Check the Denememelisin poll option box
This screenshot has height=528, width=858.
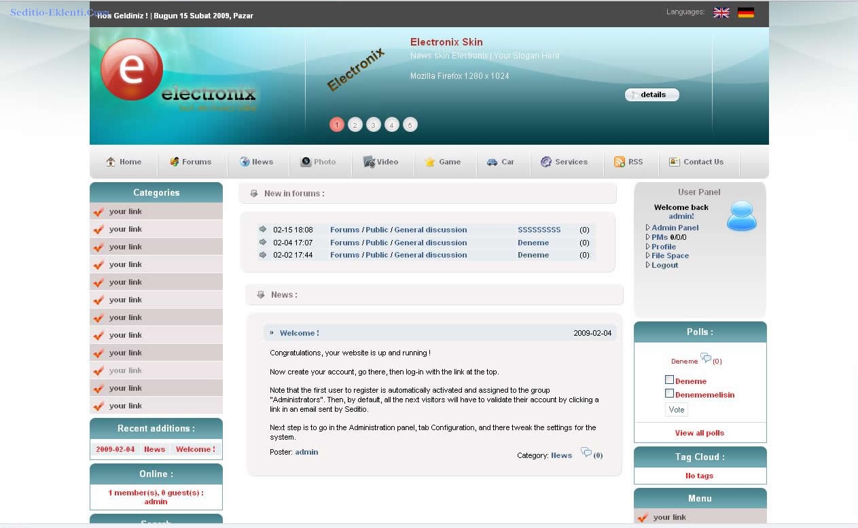click(x=669, y=393)
